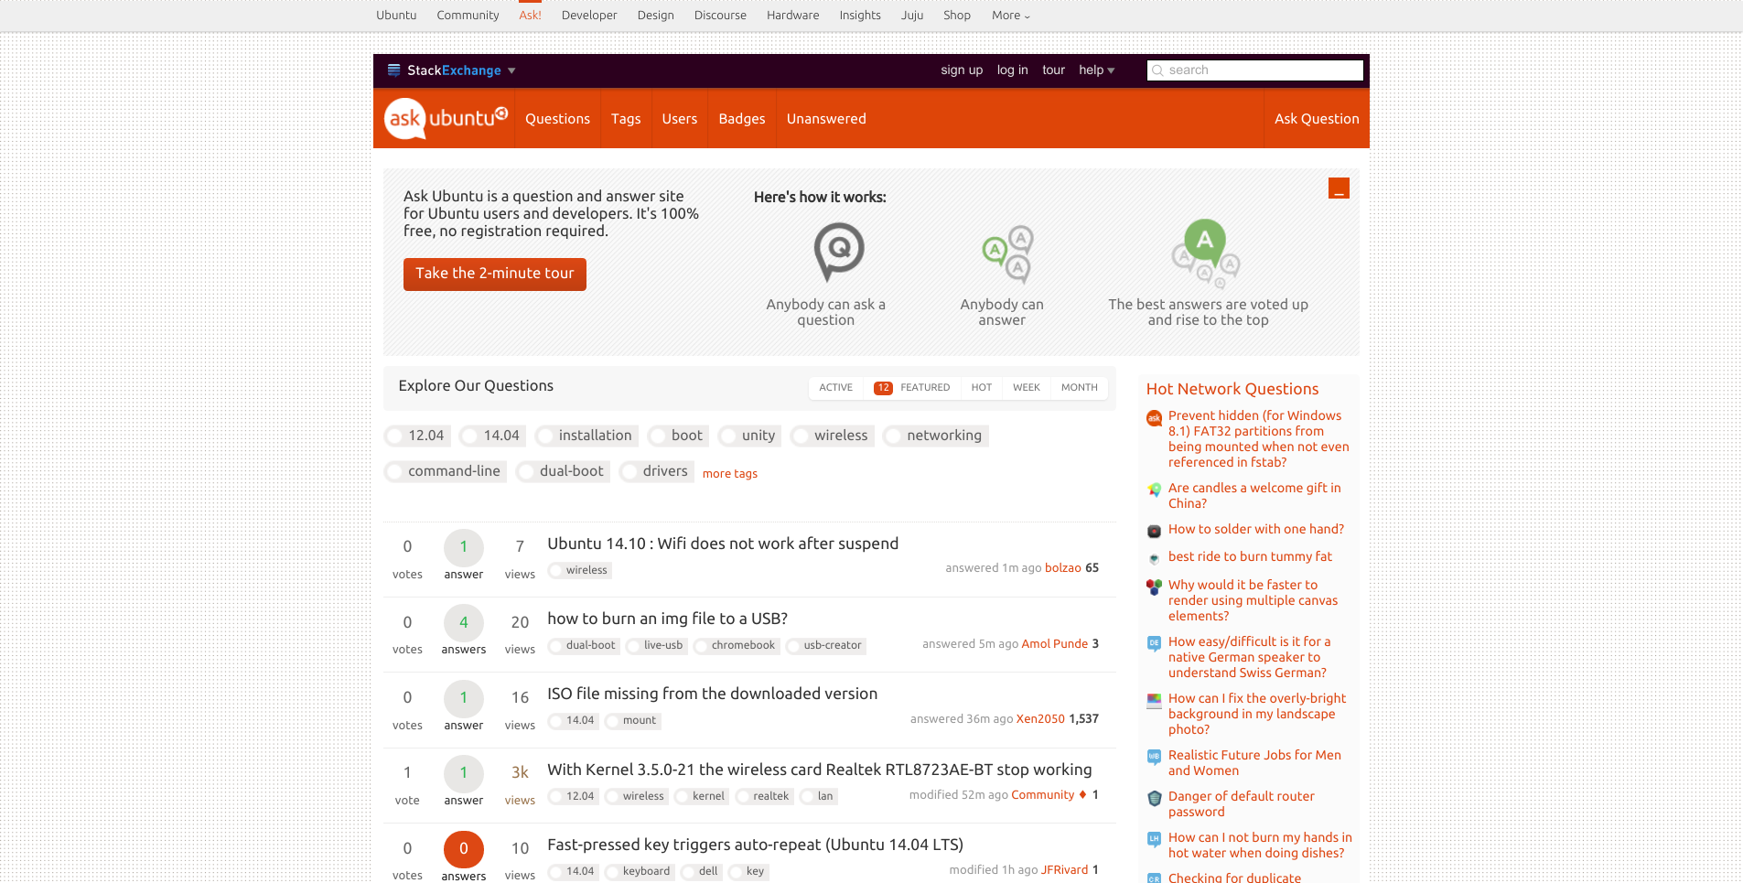This screenshot has height=883, width=1743.
Task: Click the 'Anybody can answer' bubbles icon
Action: [1008, 254]
